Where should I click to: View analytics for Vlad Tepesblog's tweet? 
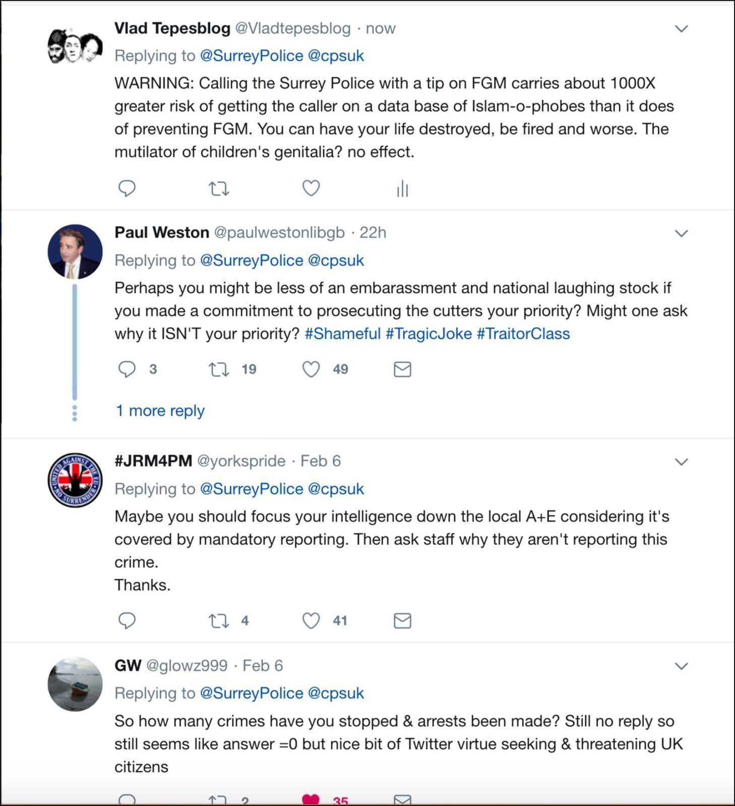pyautogui.click(x=402, y=188)
